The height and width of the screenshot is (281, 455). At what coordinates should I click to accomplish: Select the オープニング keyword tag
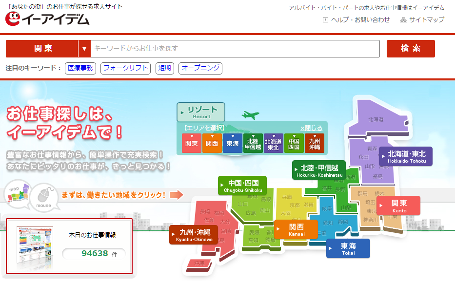point(200,68)
